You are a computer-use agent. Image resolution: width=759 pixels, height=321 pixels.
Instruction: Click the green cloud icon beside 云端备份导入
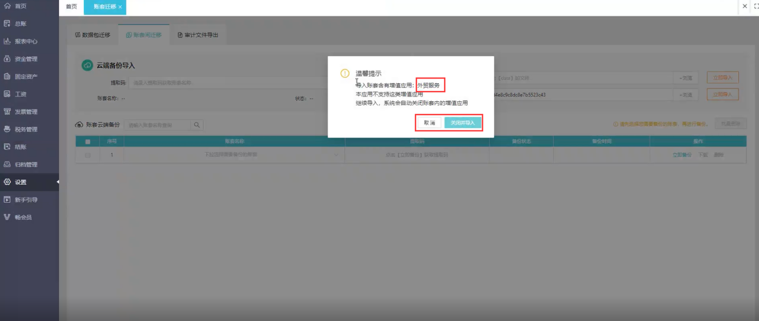87,65
